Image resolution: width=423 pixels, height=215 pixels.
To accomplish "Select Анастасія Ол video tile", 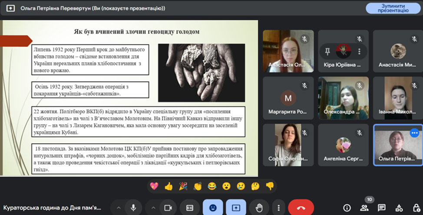I will [288, 51].
